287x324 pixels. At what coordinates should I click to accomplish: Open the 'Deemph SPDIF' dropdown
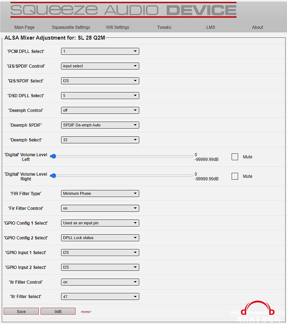(100, 125)
